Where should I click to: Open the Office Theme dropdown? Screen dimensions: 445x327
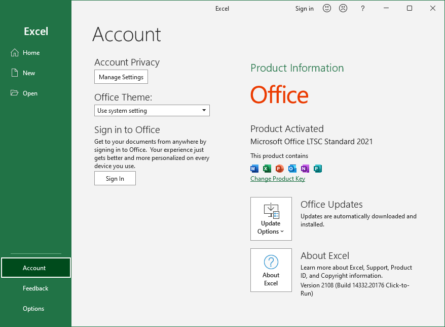pos(152,110)
